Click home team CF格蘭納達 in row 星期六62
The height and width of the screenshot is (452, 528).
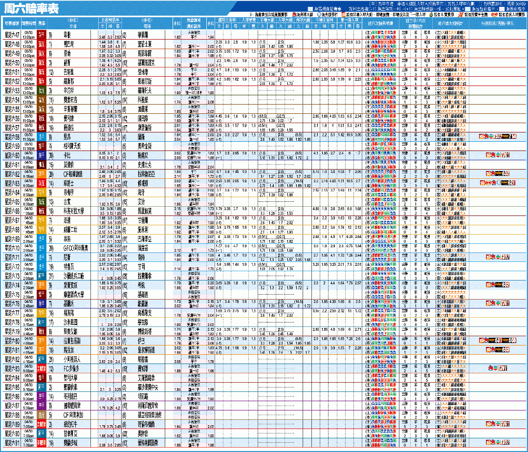click(73, 174)
